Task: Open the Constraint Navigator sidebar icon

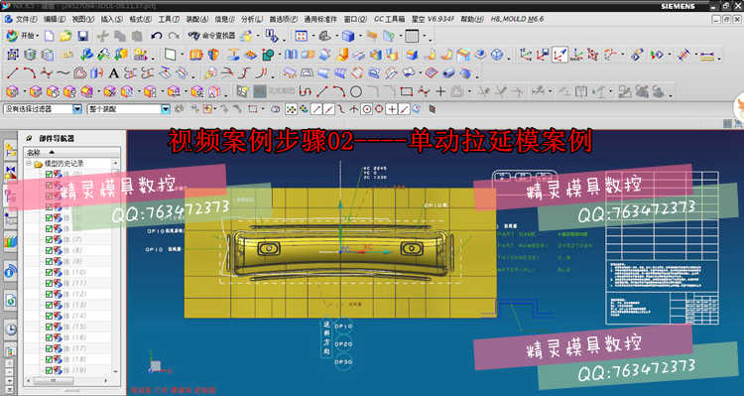Action: [x=11, y=173]
